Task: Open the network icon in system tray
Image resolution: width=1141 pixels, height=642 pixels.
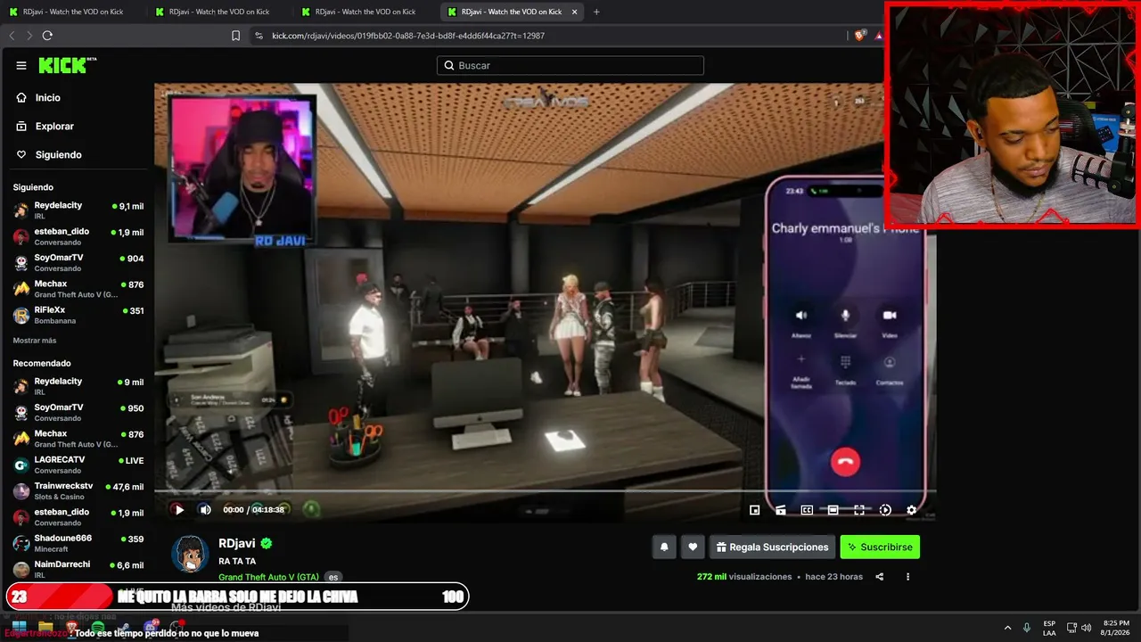Action: 1072,628
